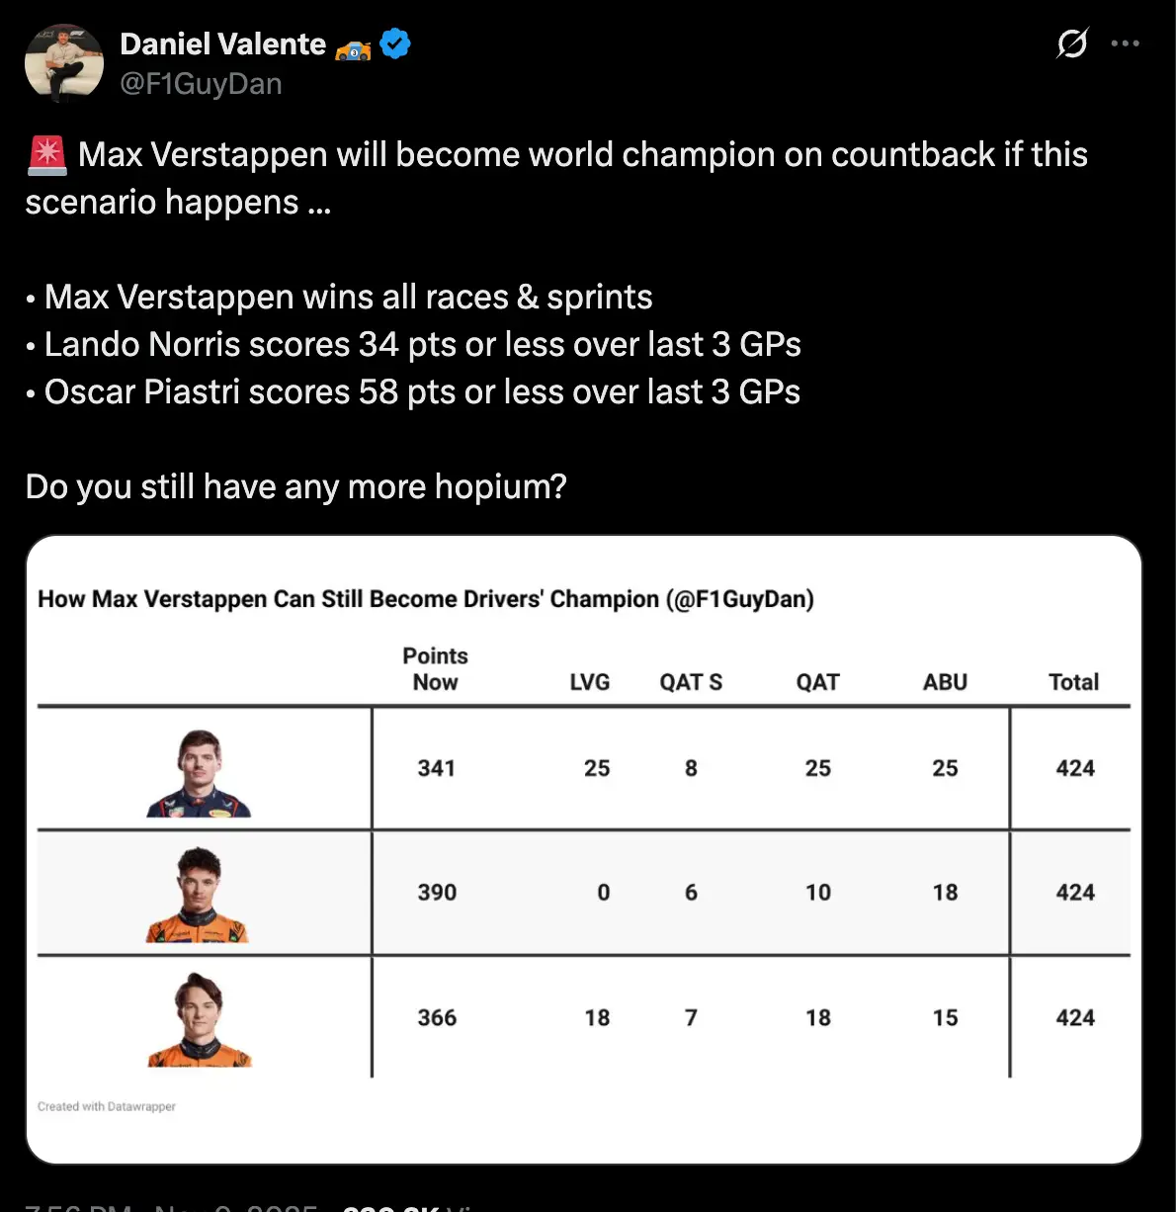Screen dimensions: 1176x1212
Task: Open Grok analysis for this post
Action: (x=1073, y=43)
